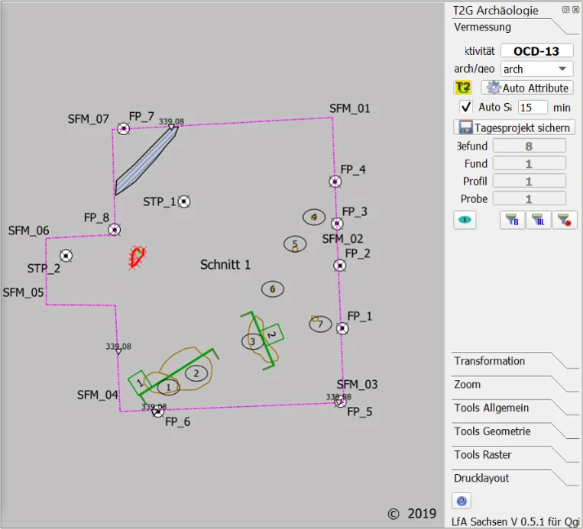Select the FP_4 fixed point marker

tap(335, 182)
